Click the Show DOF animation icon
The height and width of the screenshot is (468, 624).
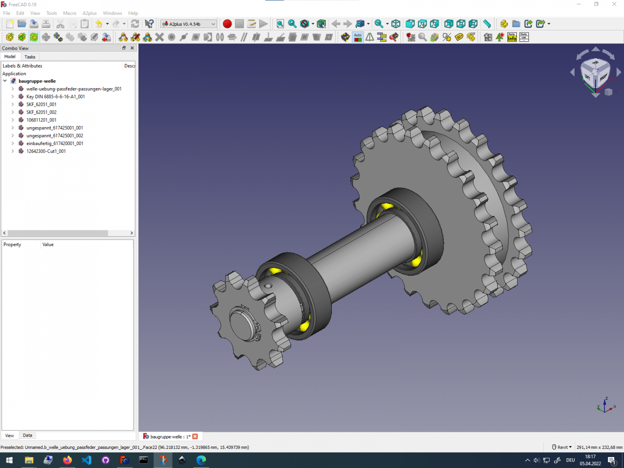(x=471, y=37)
